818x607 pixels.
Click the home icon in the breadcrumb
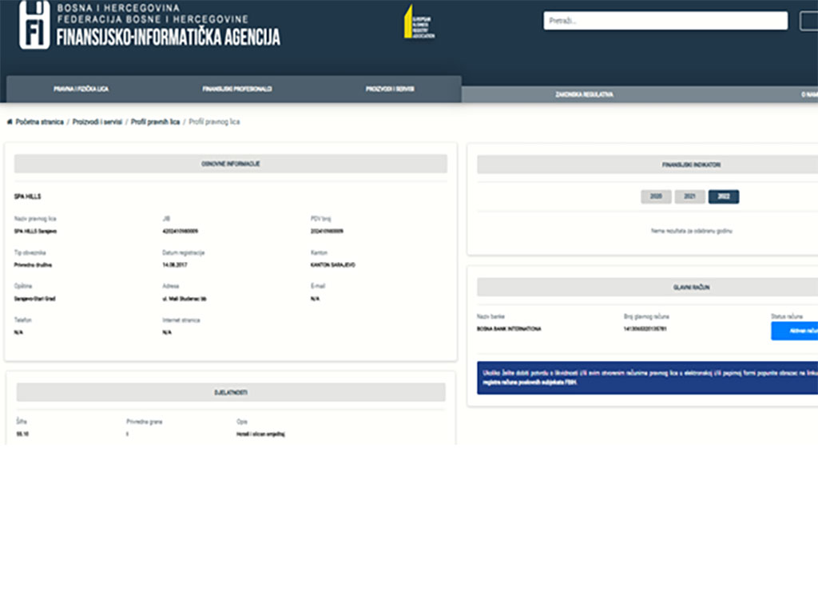point(9,122)
